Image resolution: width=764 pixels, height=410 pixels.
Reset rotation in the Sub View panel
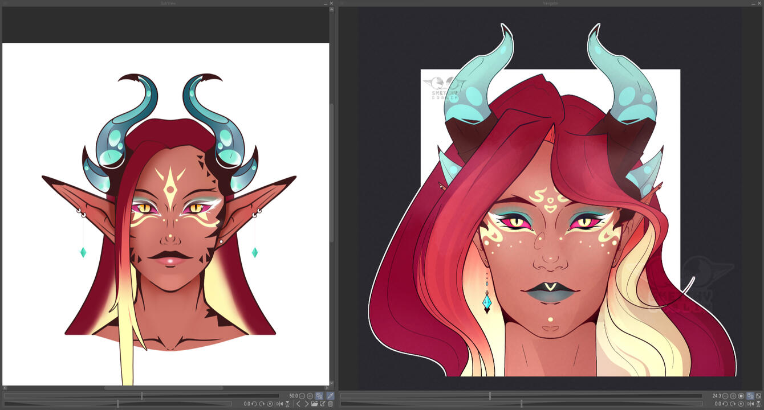coord(270,404)
